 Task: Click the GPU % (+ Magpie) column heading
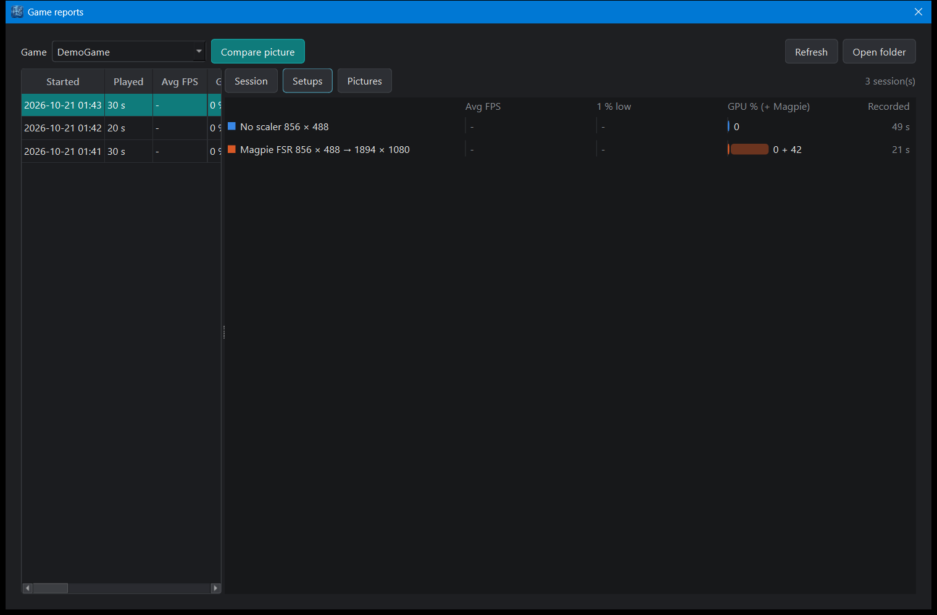[768, 106]
